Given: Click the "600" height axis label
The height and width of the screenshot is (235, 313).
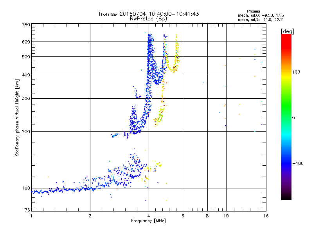Looking at the screenshot, I should coord(26,42).
